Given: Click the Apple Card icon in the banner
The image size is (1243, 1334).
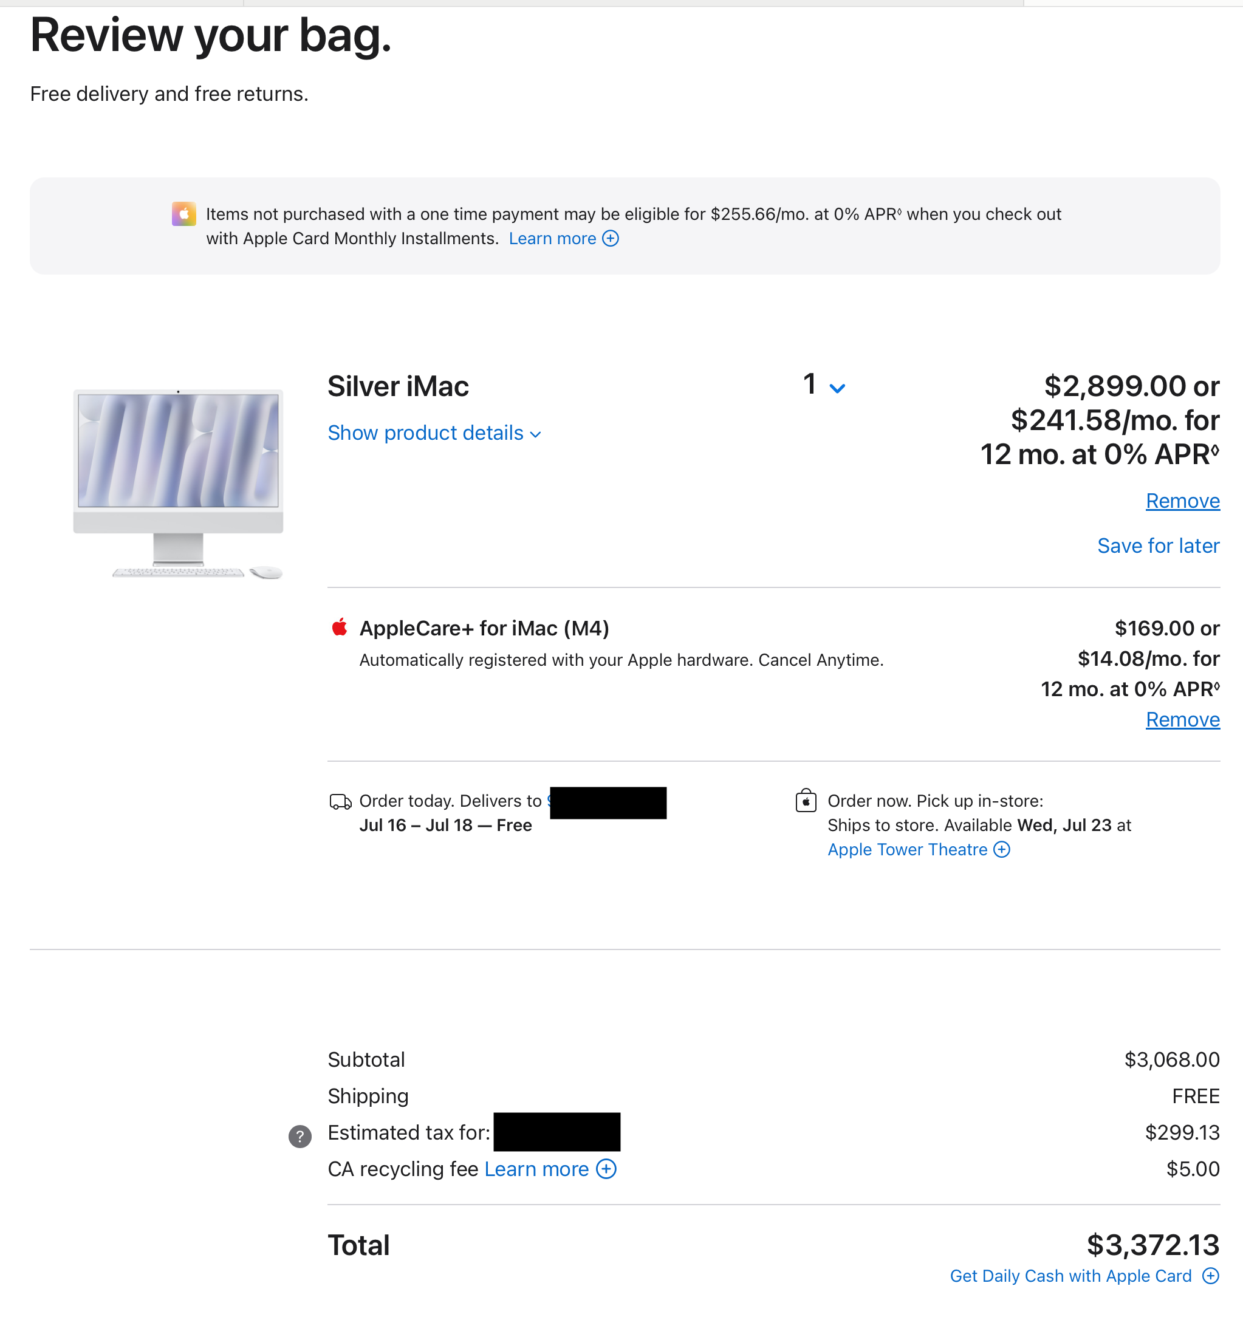Looking at the screenshot, I should (x=183, y=214).
